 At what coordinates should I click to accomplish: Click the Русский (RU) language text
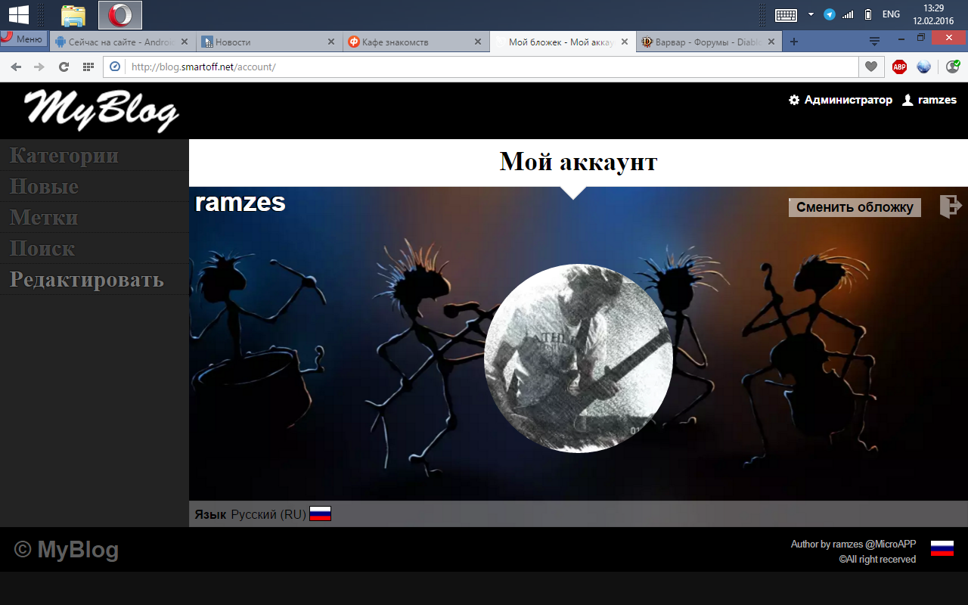[268, 514]
